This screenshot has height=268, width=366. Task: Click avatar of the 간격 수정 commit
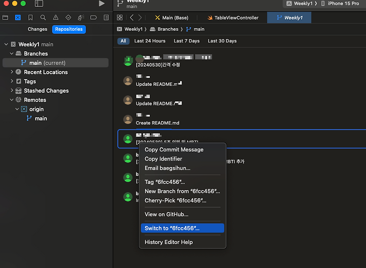coord(128,61)
